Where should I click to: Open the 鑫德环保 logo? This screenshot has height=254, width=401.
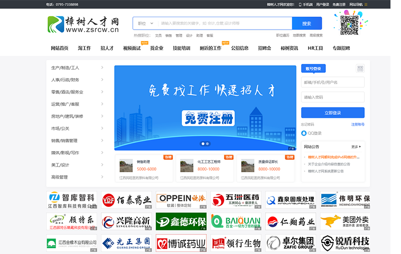pos(181,221)
